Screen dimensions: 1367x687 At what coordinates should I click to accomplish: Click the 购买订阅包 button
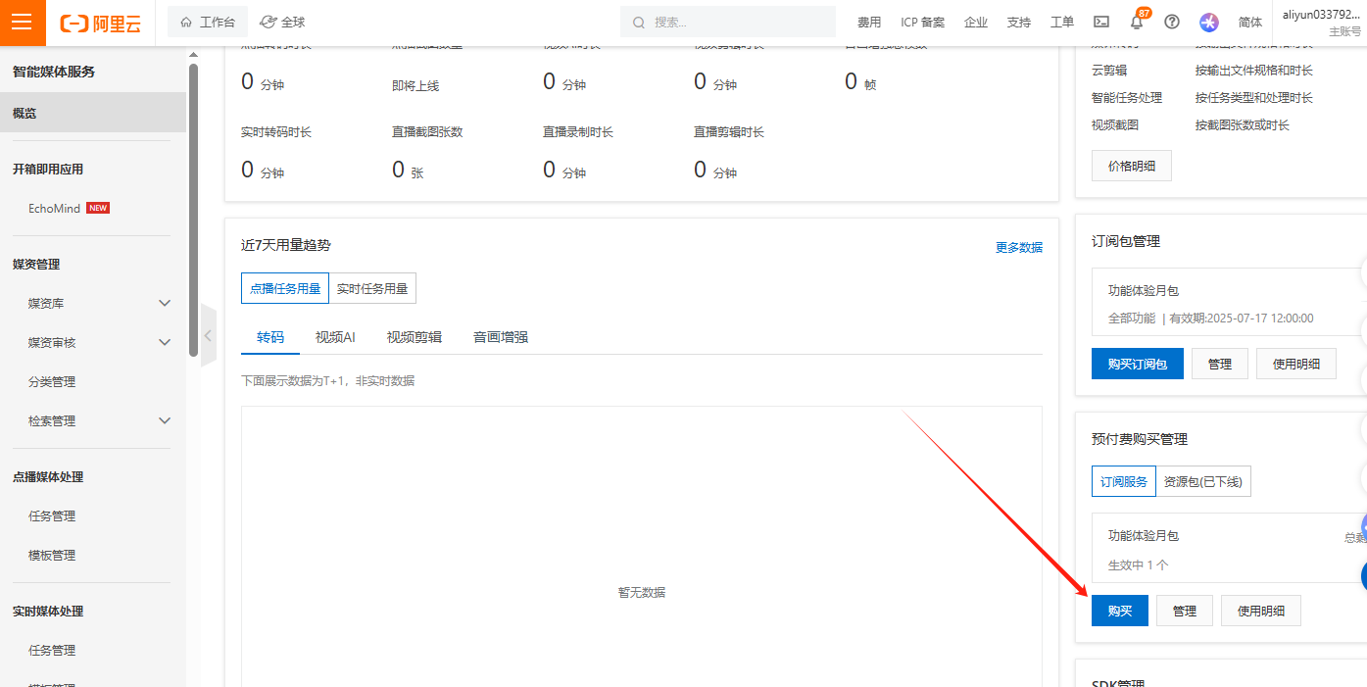(x=1138, y=364)
